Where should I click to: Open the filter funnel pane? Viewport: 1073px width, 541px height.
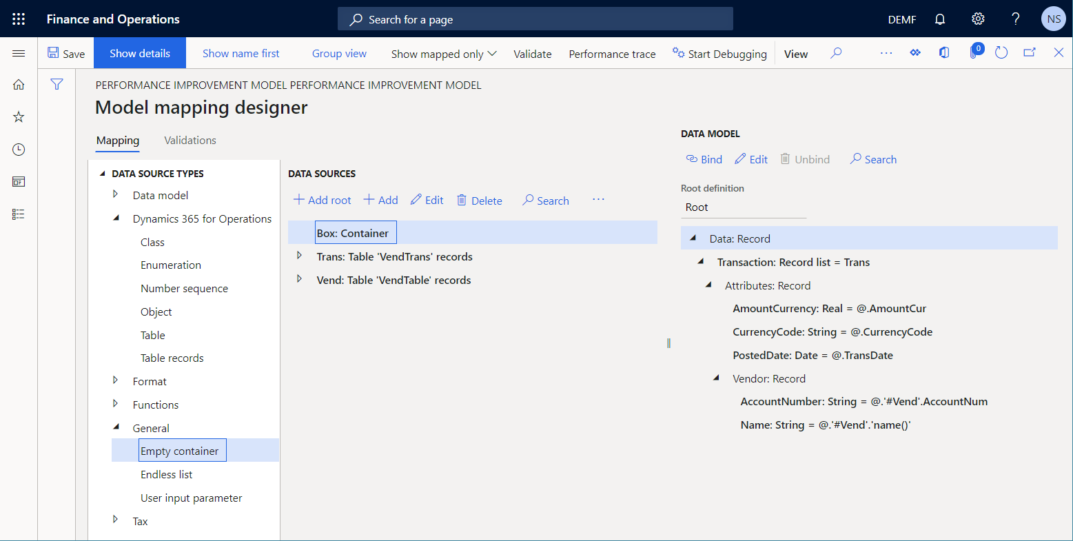(57, 84)
